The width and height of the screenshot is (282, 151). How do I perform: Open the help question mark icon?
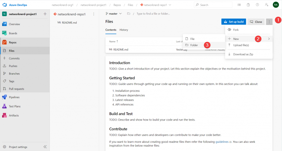click(257, 5)
